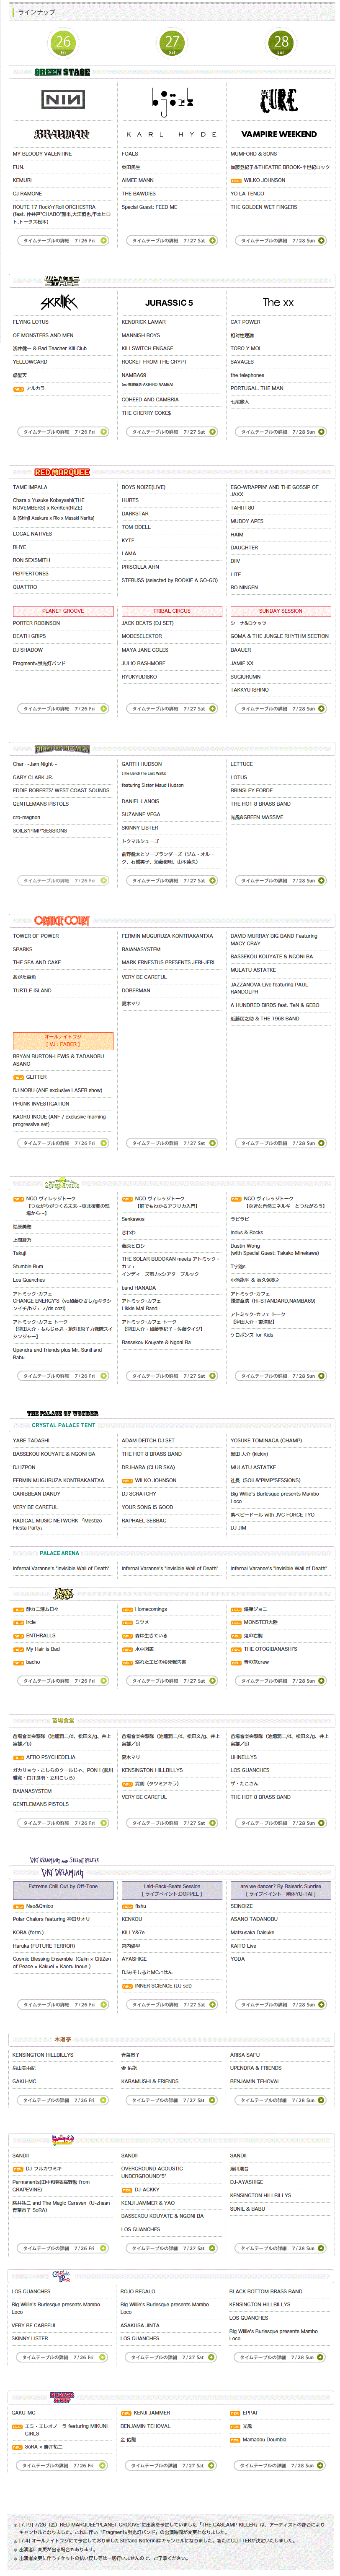View White Stage timetable for 7/28 Sun
The image size is (340, 2576).
(x=281, y=432)
